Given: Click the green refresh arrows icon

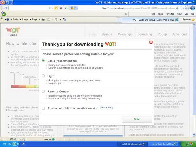Looking at the screenshot, I should tap(66, 8).
